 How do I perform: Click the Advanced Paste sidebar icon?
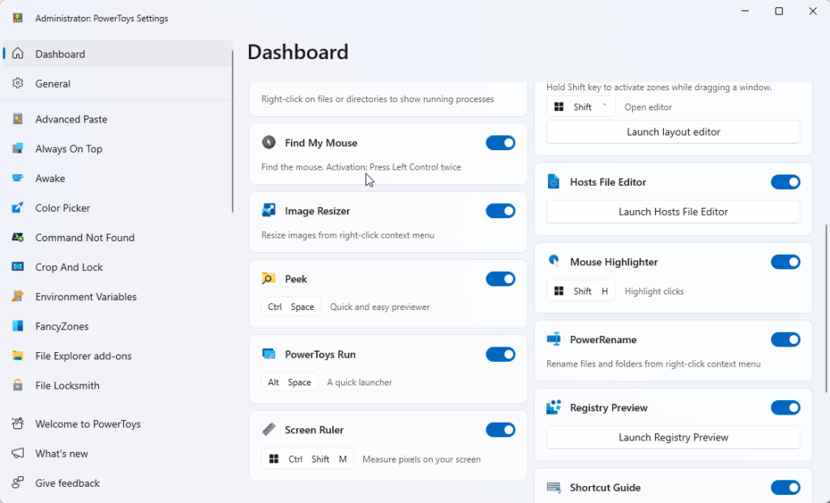coord(18,118)
